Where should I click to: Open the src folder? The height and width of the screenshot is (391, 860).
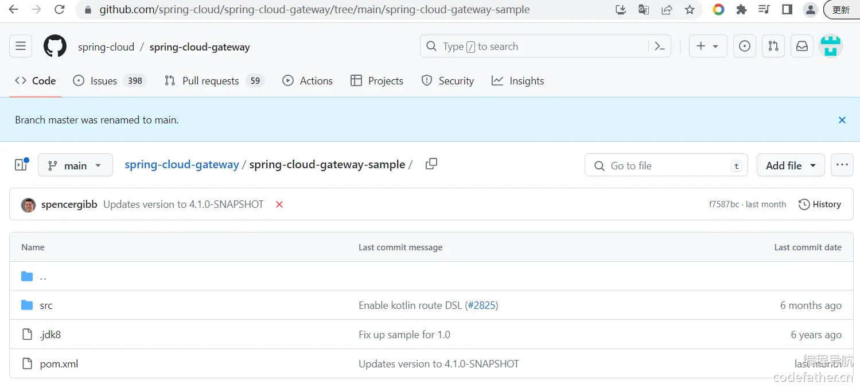46,305
